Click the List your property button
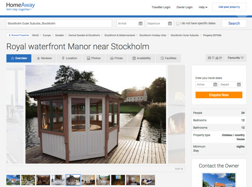The height and width of the screenshot is (187, 252). coord(229,7)
